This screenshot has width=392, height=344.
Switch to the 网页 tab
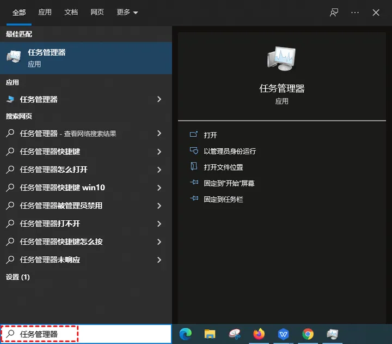tap(97, 12)
